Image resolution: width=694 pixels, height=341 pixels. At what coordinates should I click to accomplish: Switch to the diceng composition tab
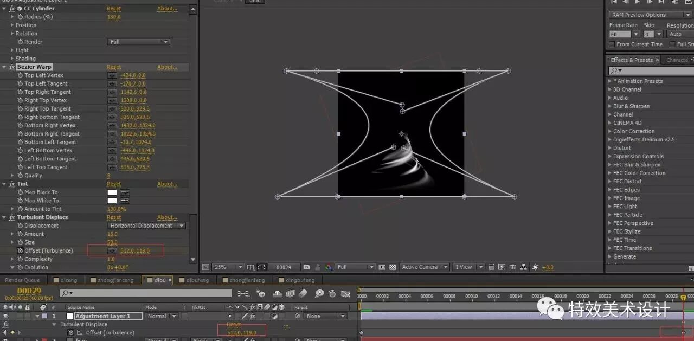pos(66,280)
